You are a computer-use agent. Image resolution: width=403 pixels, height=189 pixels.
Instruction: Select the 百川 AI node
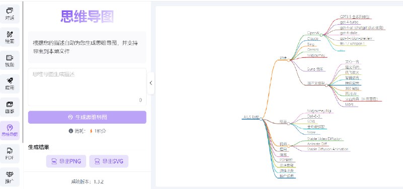click(x=351, y=94)
